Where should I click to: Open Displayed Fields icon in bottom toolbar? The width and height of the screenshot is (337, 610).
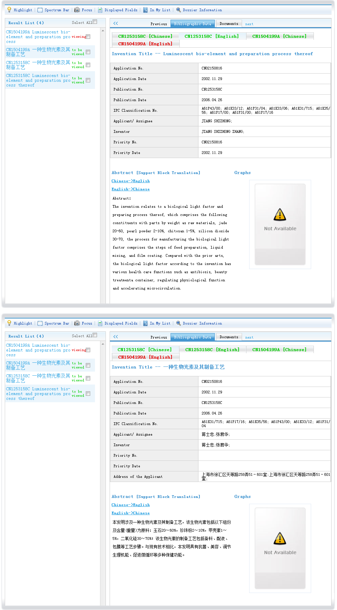(x=100, y=323)
